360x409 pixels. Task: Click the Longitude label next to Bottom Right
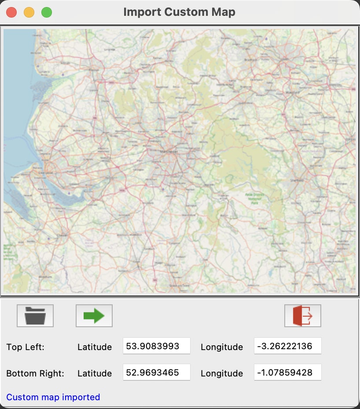tap(222, 373)
